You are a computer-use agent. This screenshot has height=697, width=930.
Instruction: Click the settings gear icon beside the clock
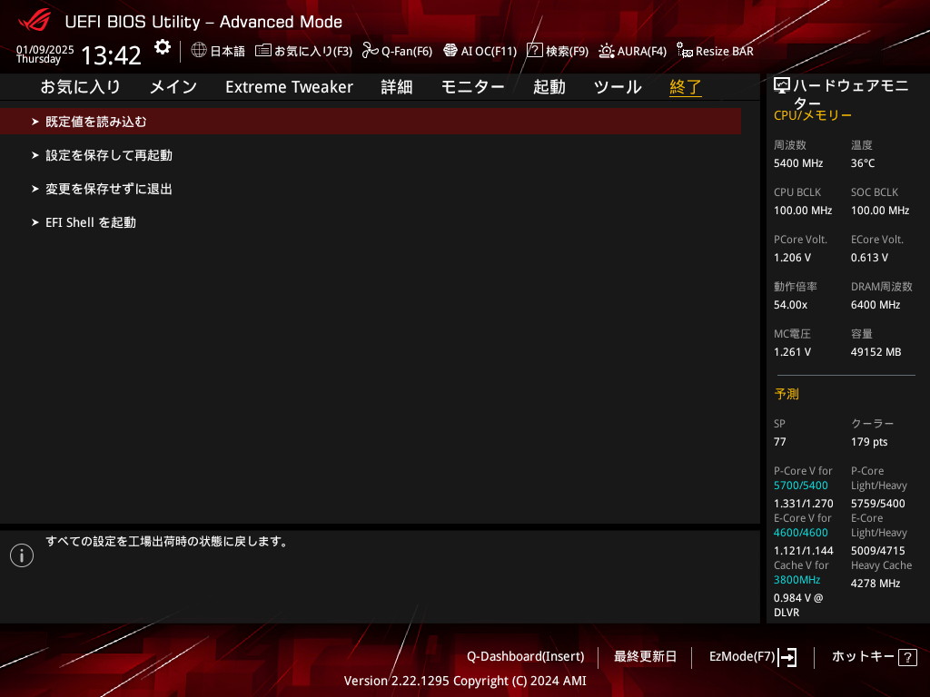click(162, 47)
